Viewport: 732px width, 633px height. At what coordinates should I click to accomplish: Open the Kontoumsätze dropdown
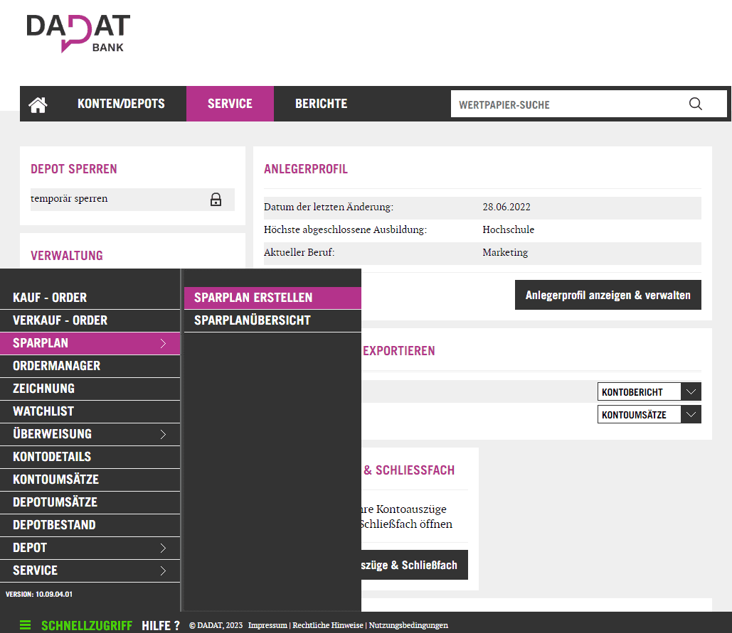click(x=691, y=415)
